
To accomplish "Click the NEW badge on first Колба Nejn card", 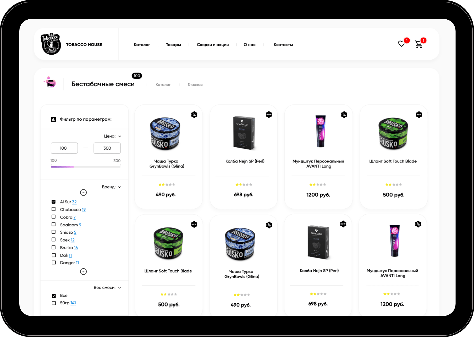I will click(269, 115).
